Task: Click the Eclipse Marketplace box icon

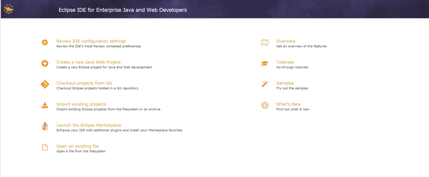Action: coord(45,126)
